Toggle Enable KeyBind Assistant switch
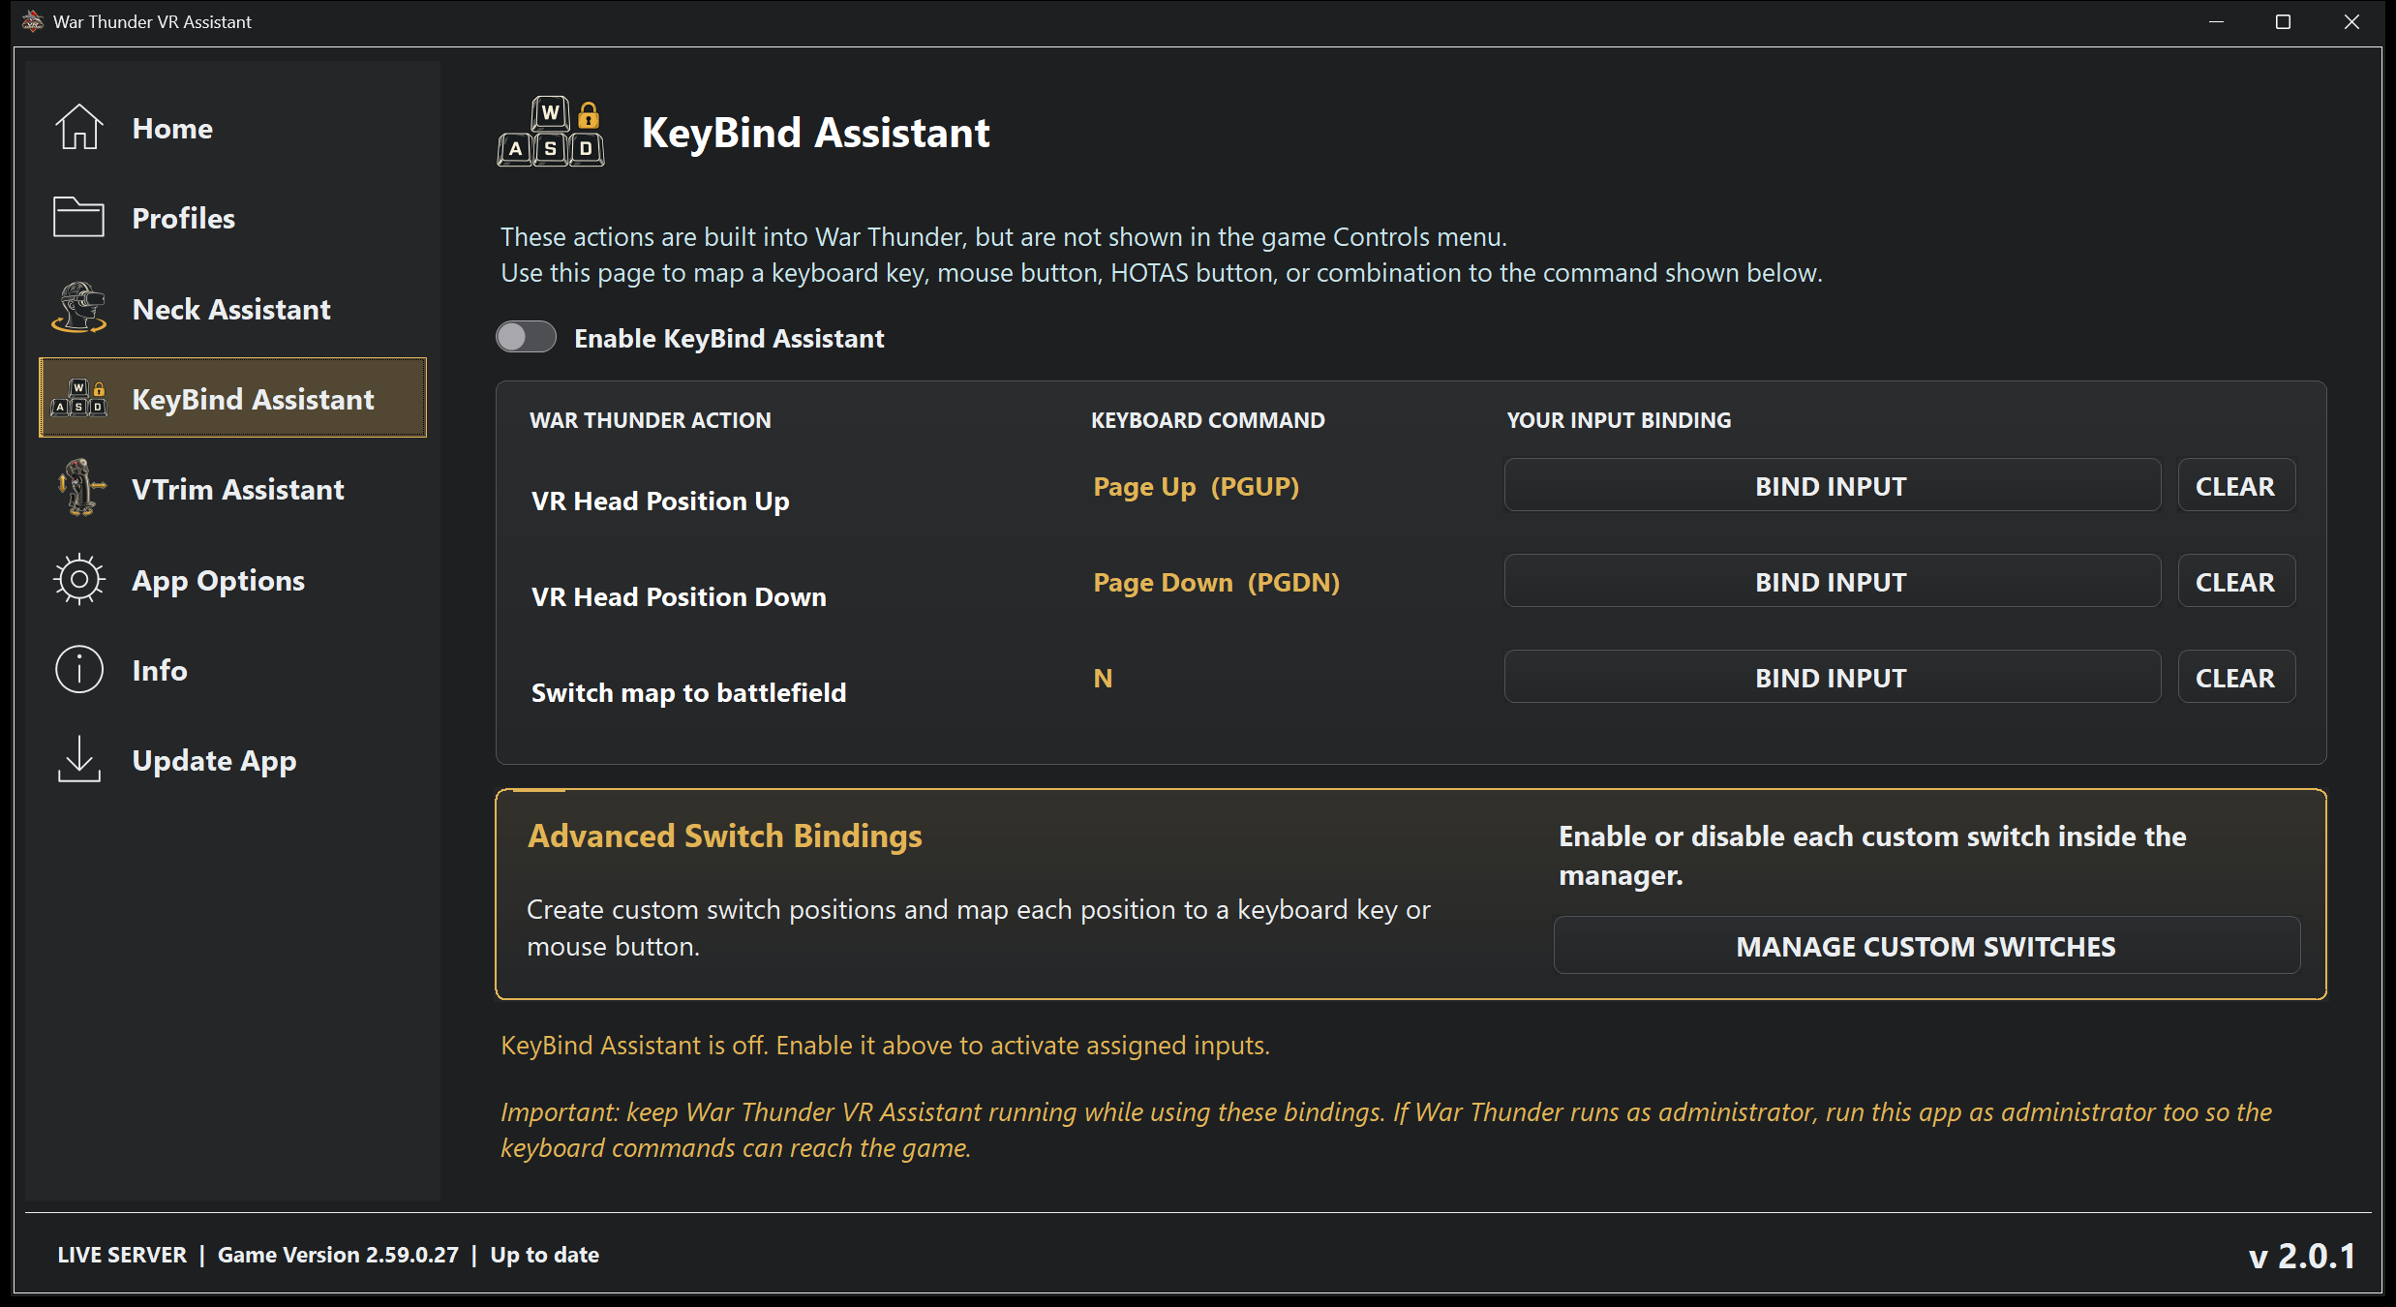The height and width of the screenshot is (1307, 2396). [526, 337]
